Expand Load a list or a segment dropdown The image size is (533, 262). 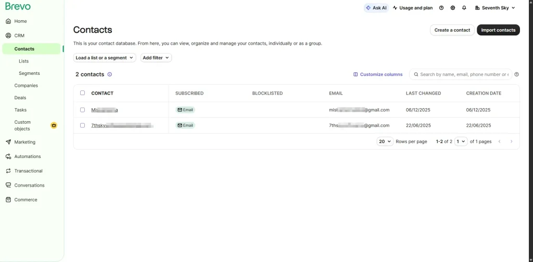[105, 58]
